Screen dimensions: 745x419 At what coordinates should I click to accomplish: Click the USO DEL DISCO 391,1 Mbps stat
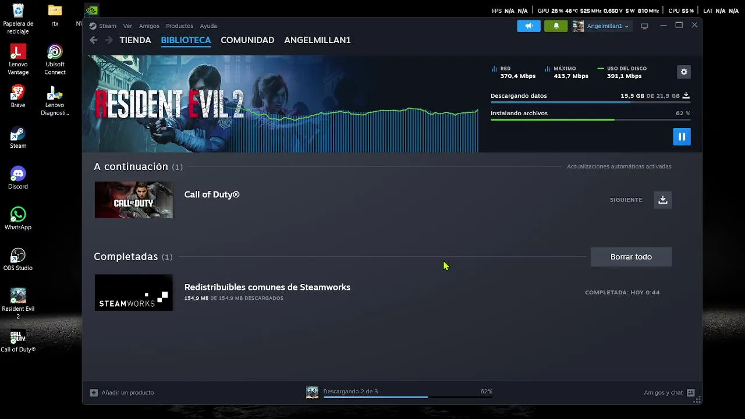coord(622,72)
